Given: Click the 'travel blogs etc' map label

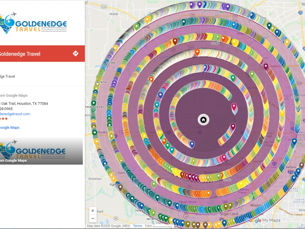Looking at the screenshot, I should 95,107.
